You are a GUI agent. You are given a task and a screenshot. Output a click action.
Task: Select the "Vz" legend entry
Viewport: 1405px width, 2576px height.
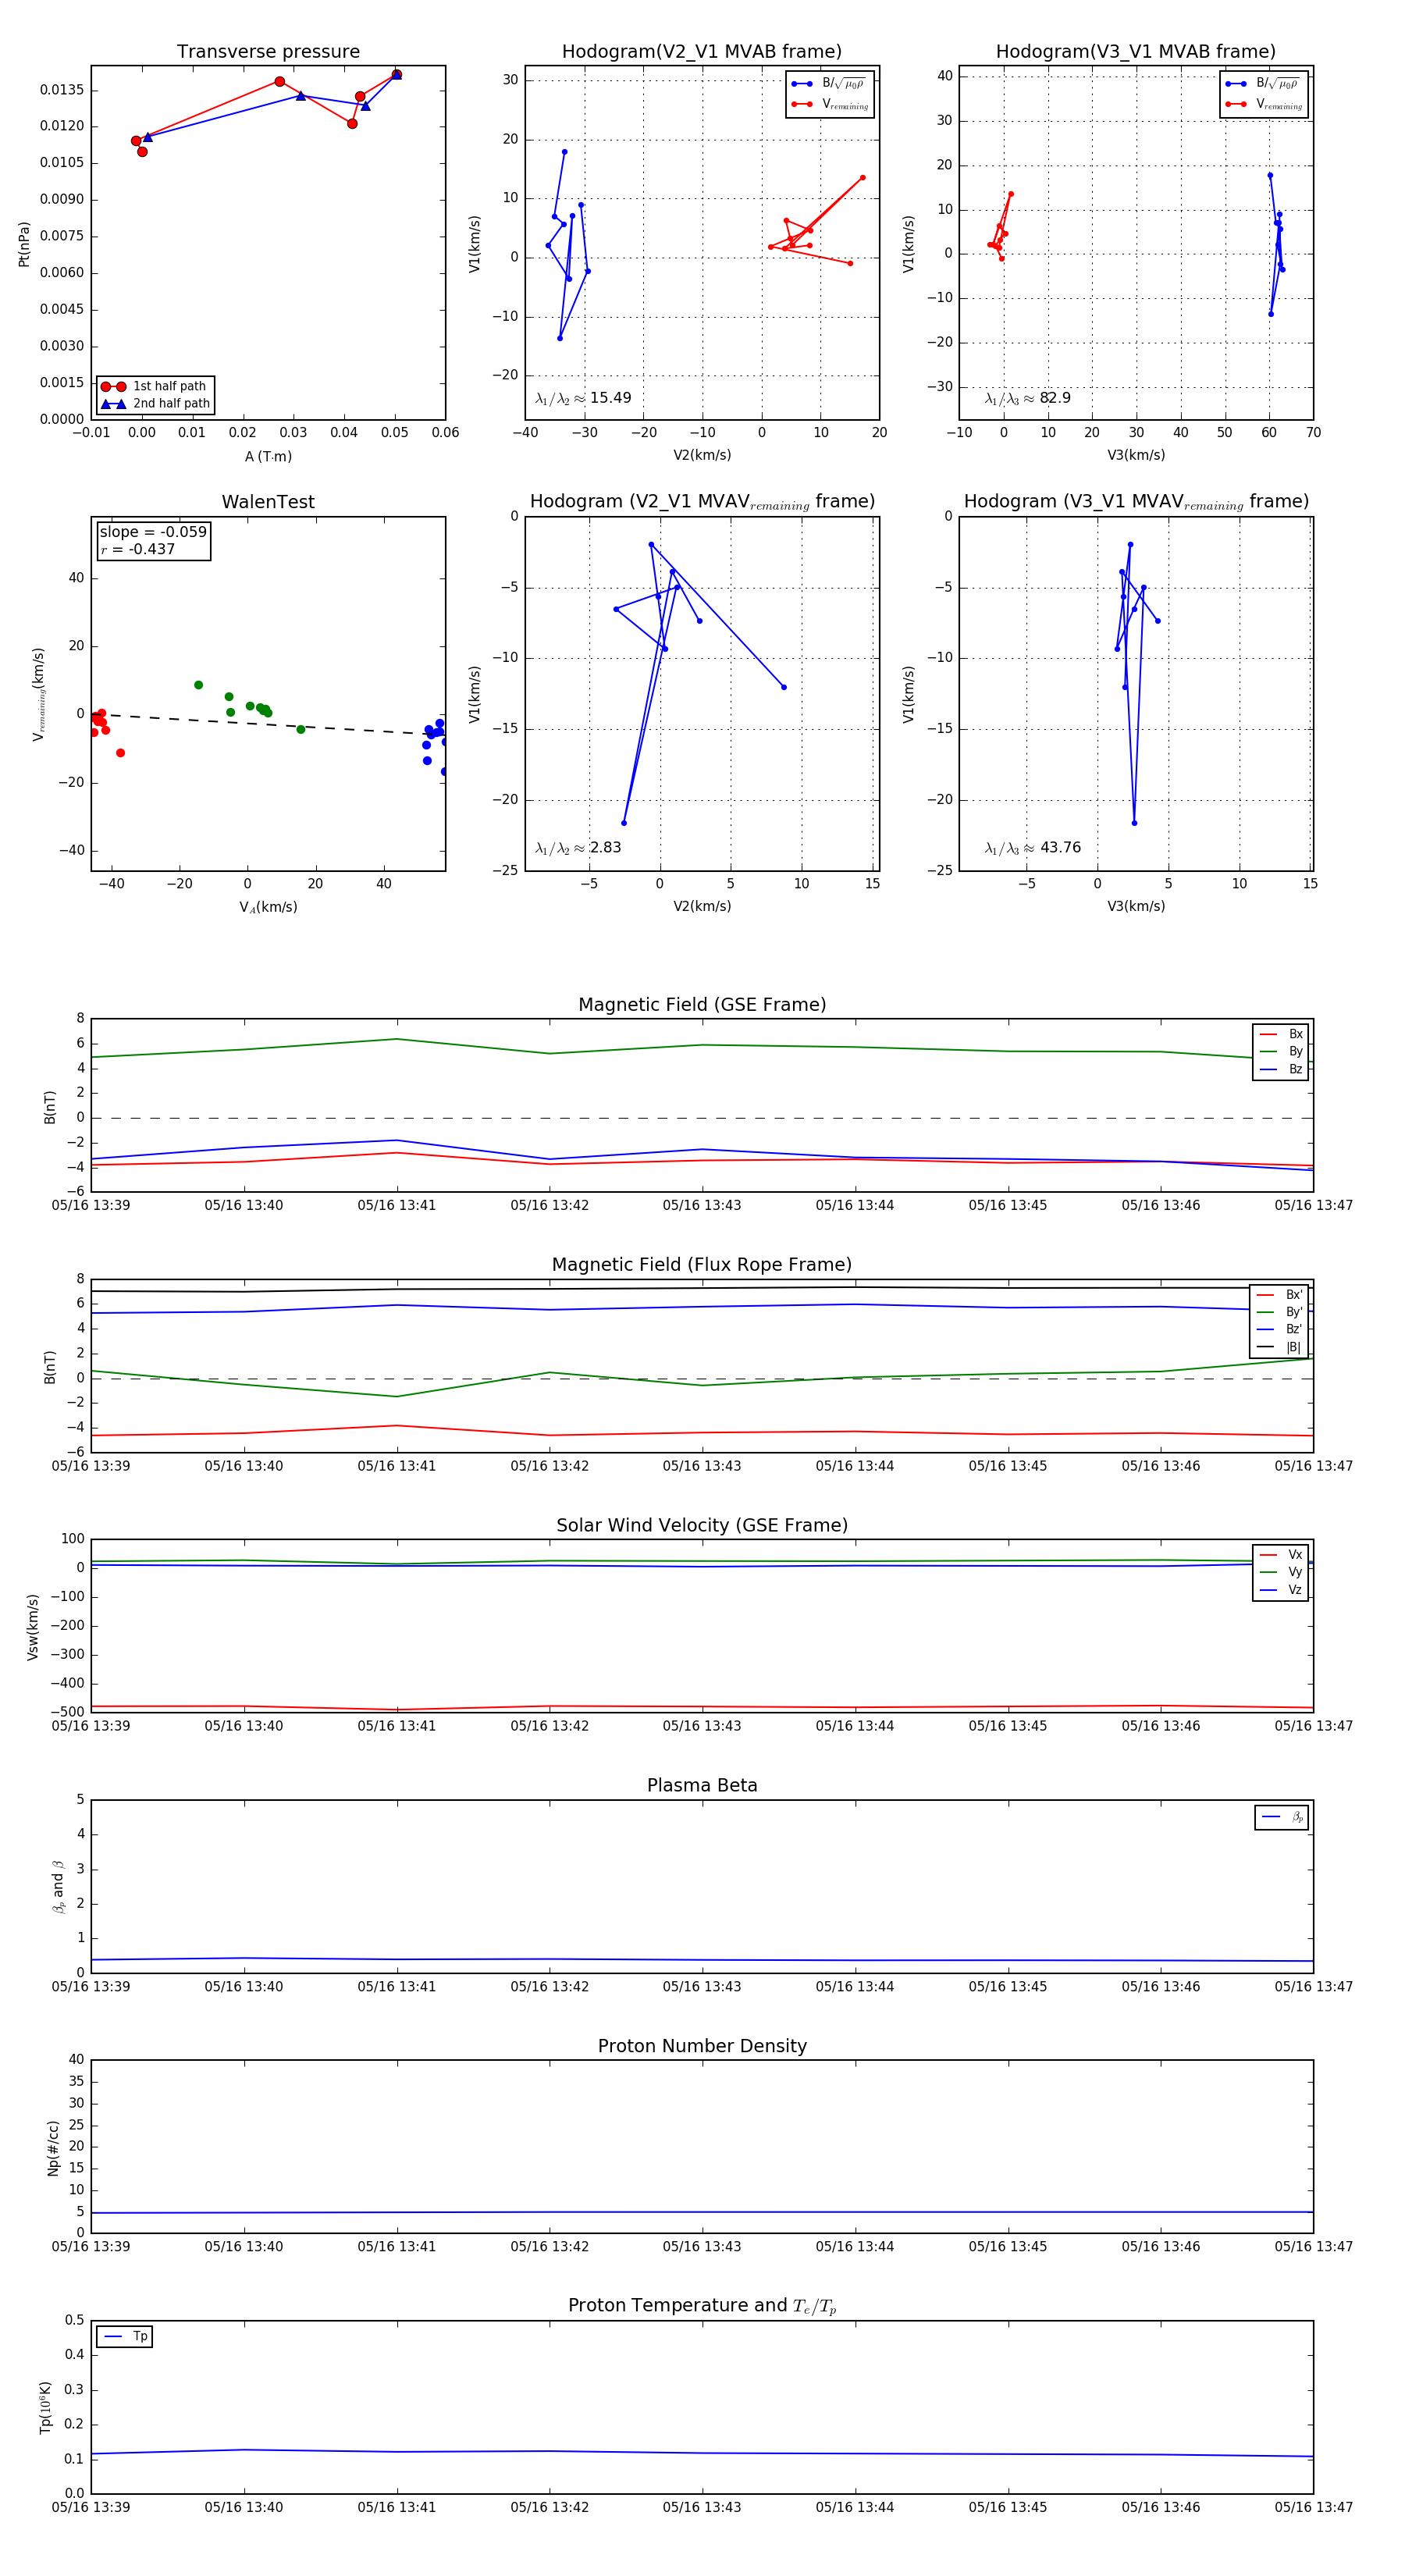coord(1281,1590)
